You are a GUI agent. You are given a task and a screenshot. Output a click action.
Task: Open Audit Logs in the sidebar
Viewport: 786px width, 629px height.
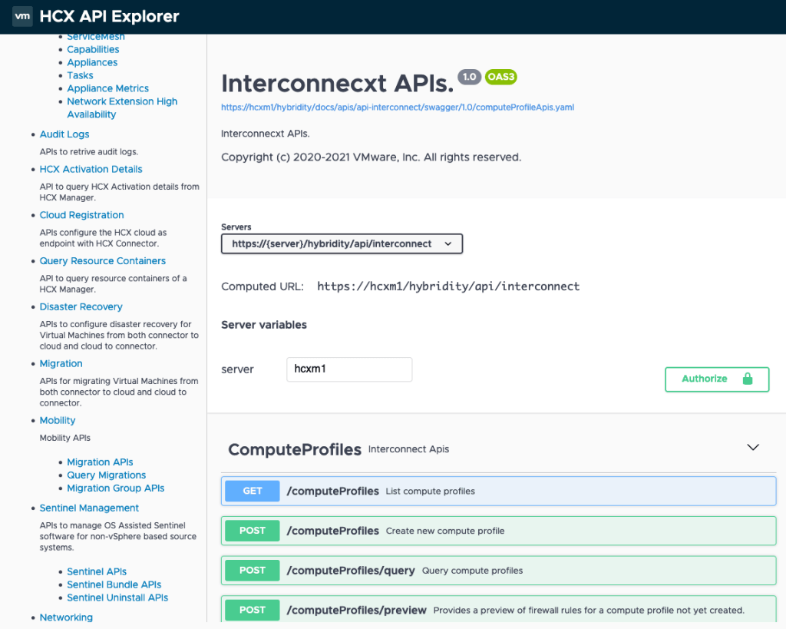(x=64, y=134)
